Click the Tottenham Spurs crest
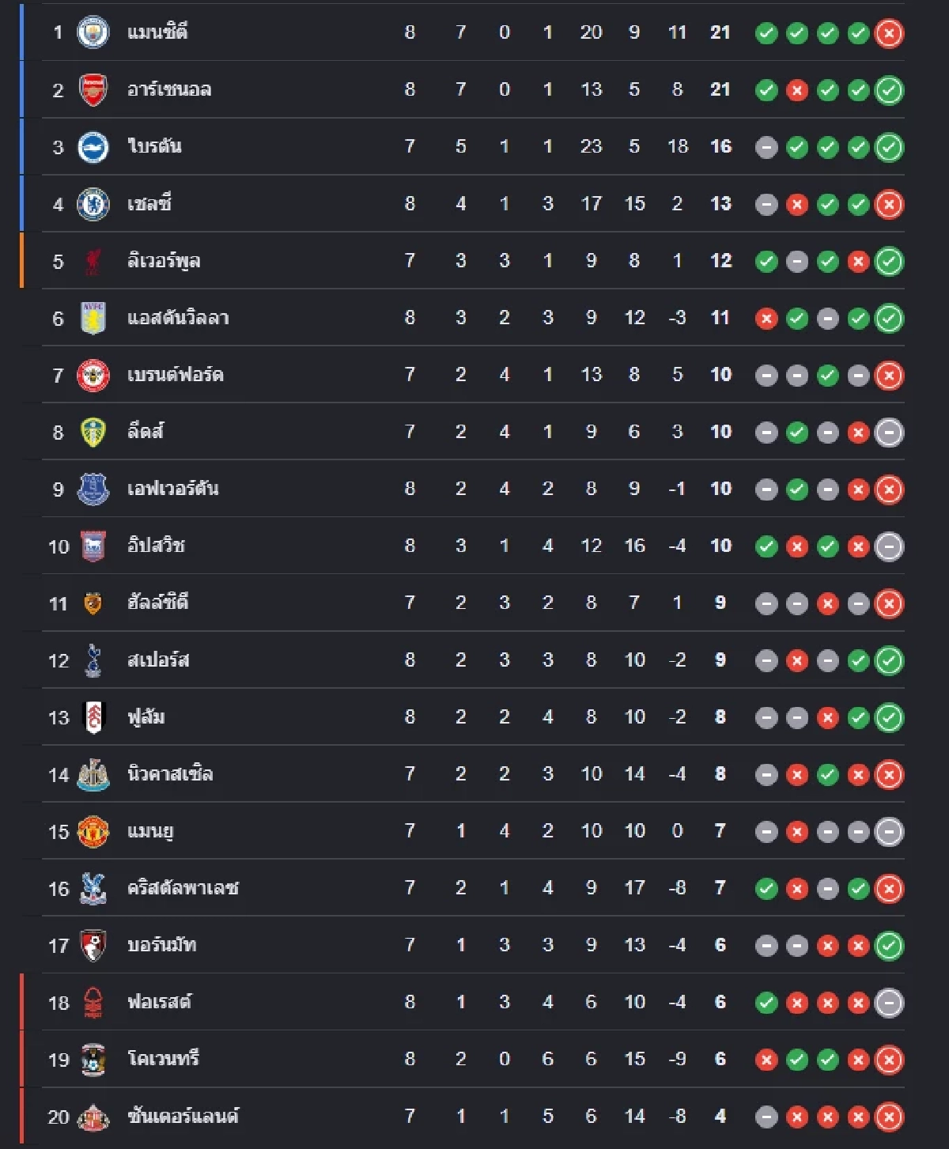 (93, 660)
